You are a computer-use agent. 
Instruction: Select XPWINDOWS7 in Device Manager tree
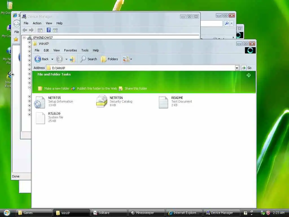[43, 38]
